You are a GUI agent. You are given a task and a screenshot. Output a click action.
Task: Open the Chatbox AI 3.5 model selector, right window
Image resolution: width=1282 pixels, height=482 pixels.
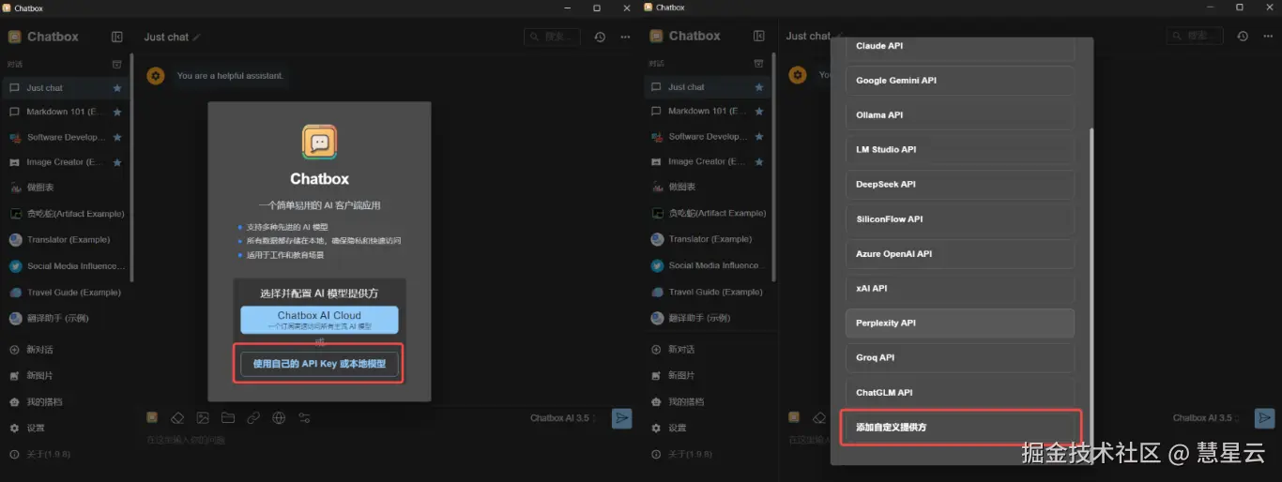pos(1206,418)
